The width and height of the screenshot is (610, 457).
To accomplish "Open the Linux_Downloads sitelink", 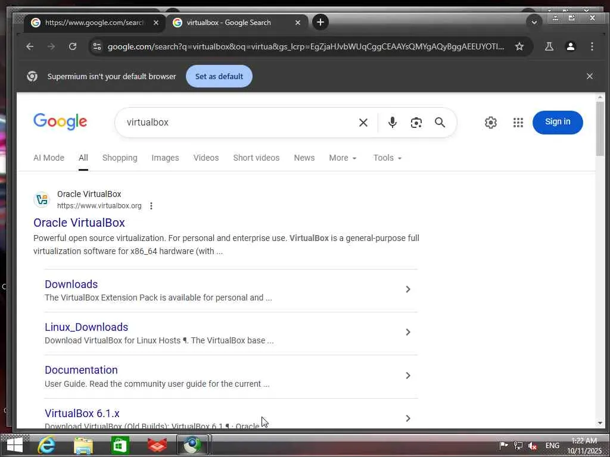I will tap(86, 327).
